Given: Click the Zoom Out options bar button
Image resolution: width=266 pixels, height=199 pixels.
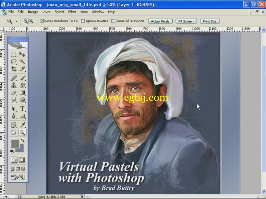Looking at the screenshot, I should point(31,21).
